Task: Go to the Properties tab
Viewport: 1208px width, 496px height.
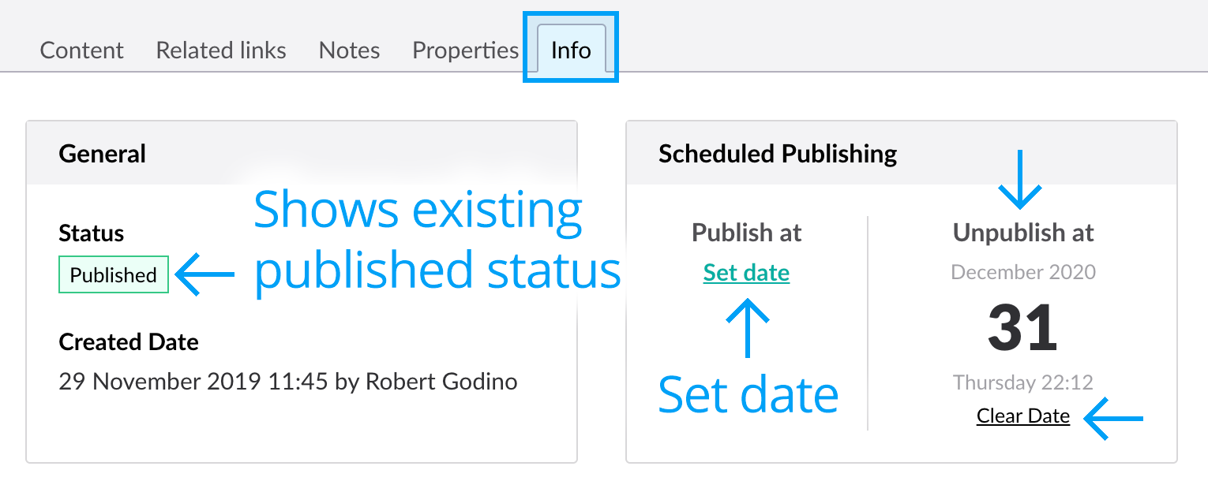Action: (x=465, y=50)
